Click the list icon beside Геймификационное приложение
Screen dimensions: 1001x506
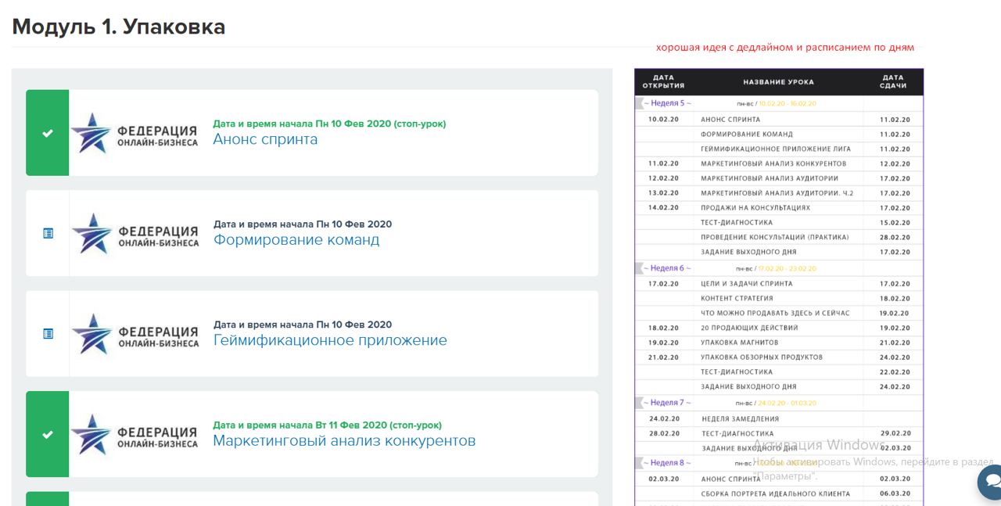(48, 334)
